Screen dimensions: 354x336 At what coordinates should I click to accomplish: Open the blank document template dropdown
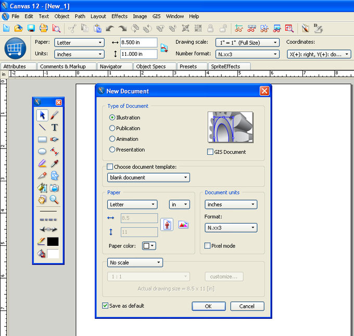148,178
